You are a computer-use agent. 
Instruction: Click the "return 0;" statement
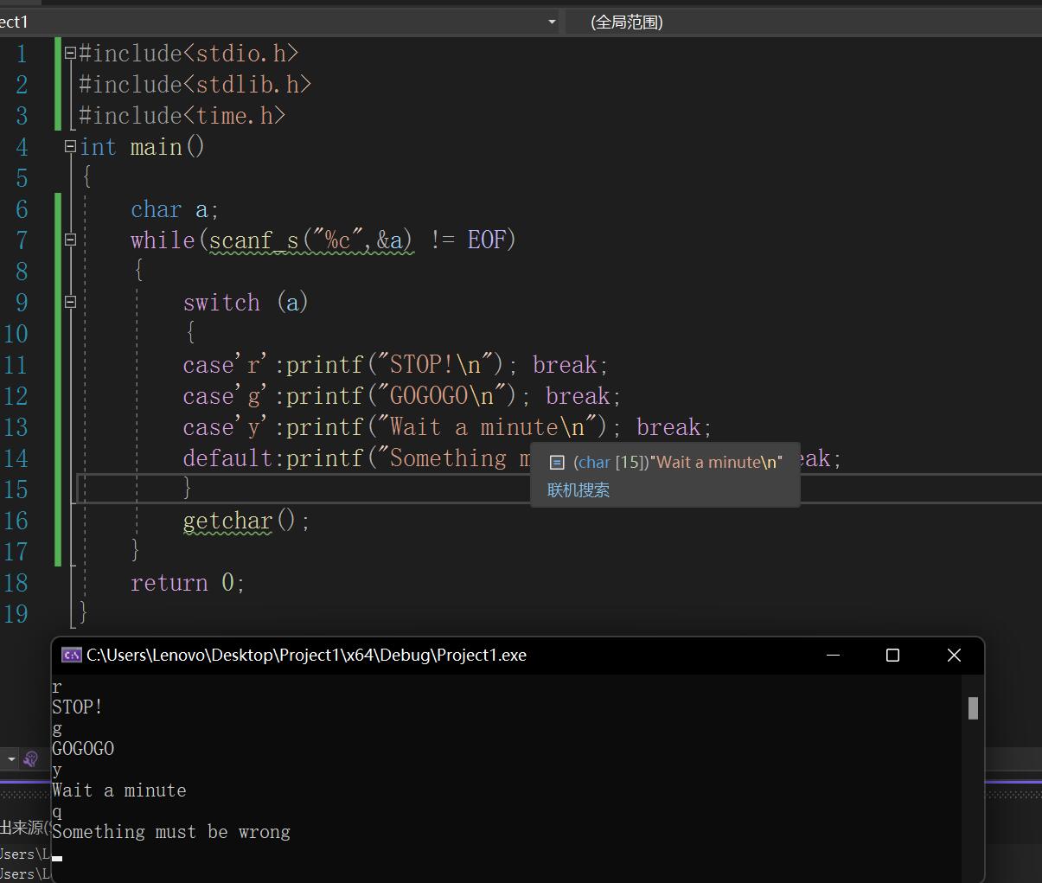pos(188,583)
